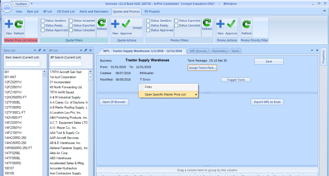Enable Status Canceled quote filter
Screen dimensions: 329x176
71,30
